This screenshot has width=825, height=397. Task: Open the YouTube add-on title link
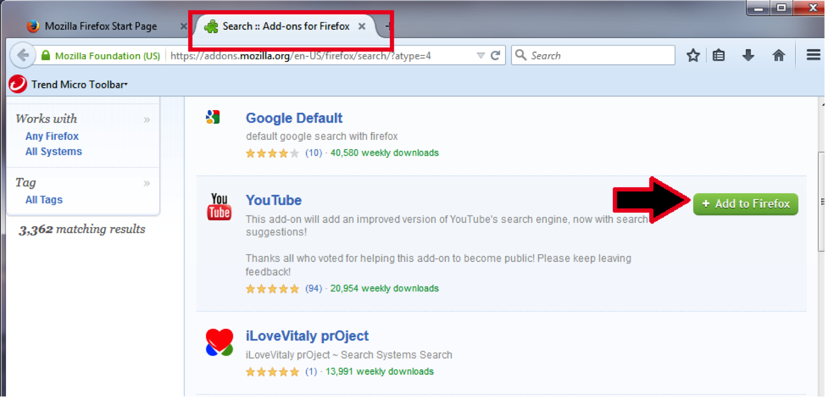(273, 200)
